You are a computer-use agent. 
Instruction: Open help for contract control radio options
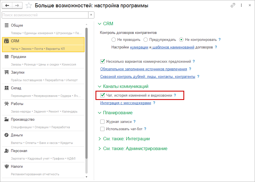pos(220,39)
